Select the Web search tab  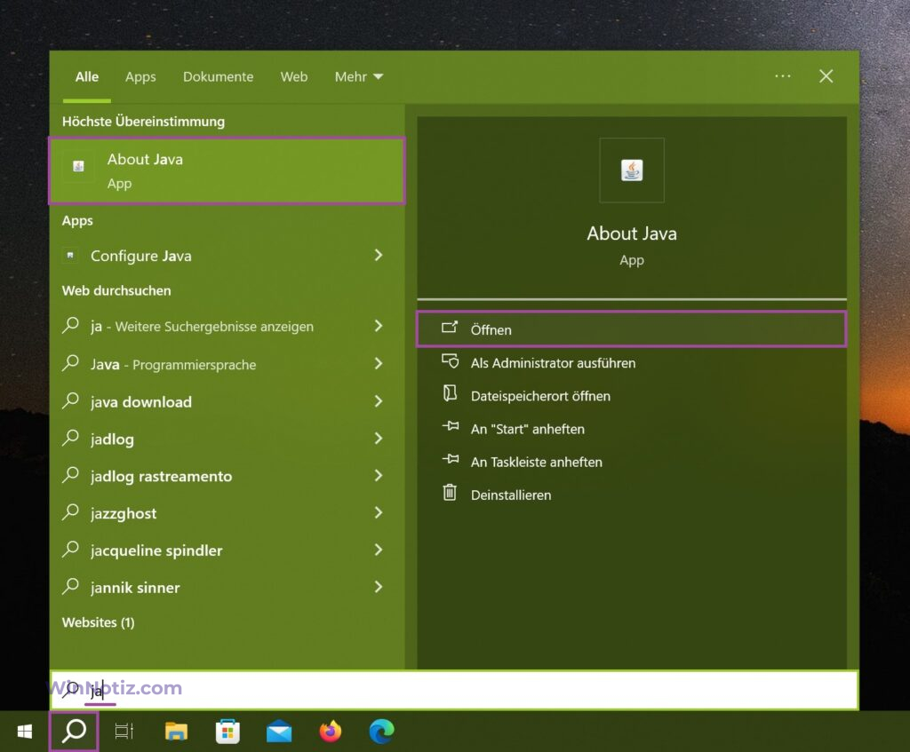[x=294, y=77]
